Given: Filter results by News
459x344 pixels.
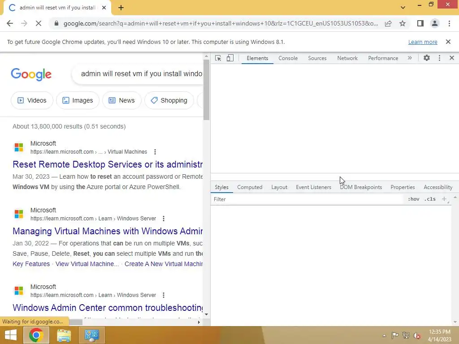Looking at the screenshot, I should (122, 100).
